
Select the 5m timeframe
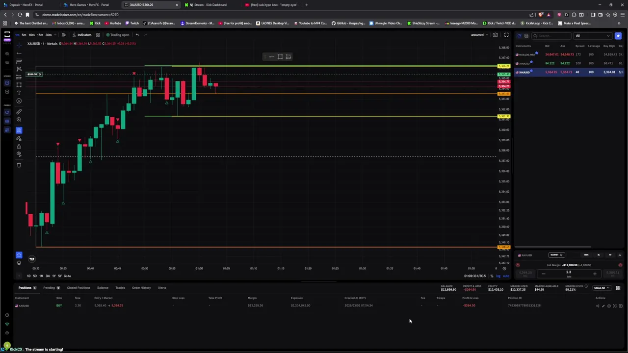pos(24,35)
